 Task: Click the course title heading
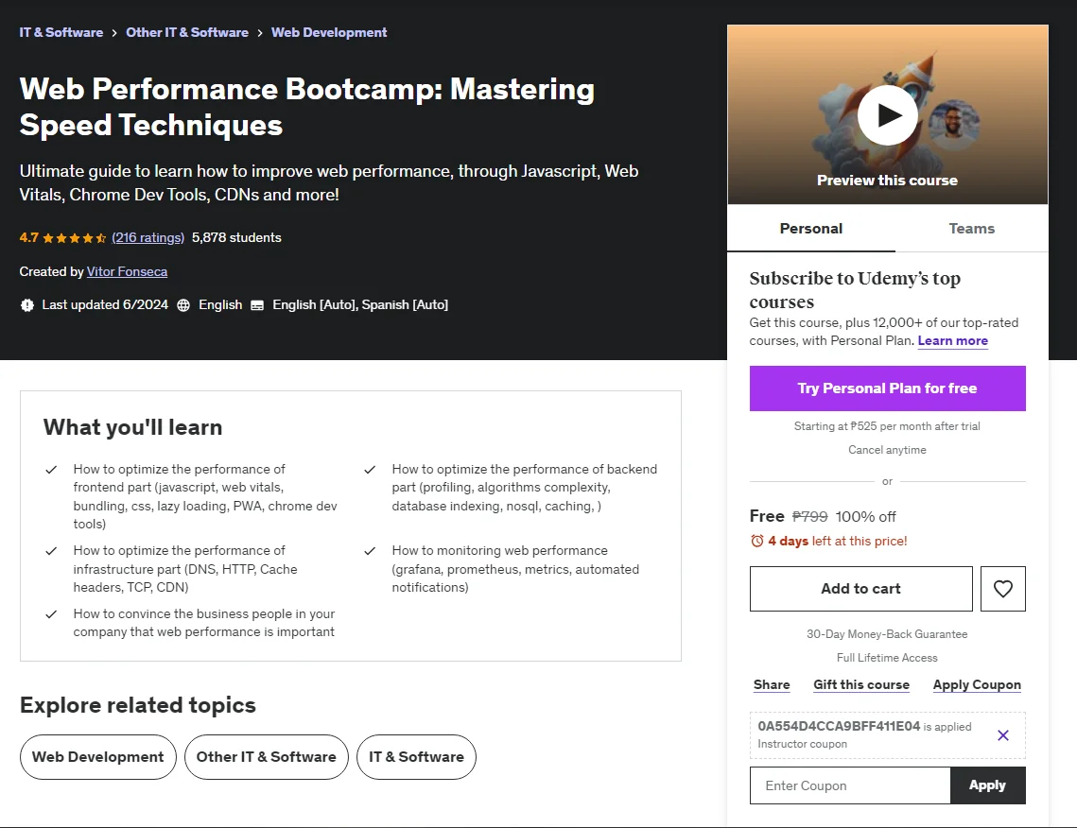[x=307, y=107]
